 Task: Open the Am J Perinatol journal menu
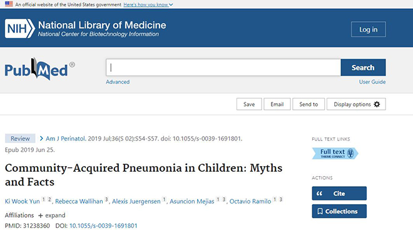tap(66, 139)
